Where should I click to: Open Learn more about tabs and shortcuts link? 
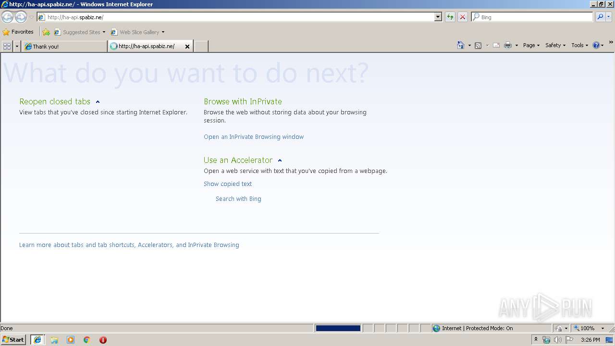pyautogui.click(x=129, y=245)
